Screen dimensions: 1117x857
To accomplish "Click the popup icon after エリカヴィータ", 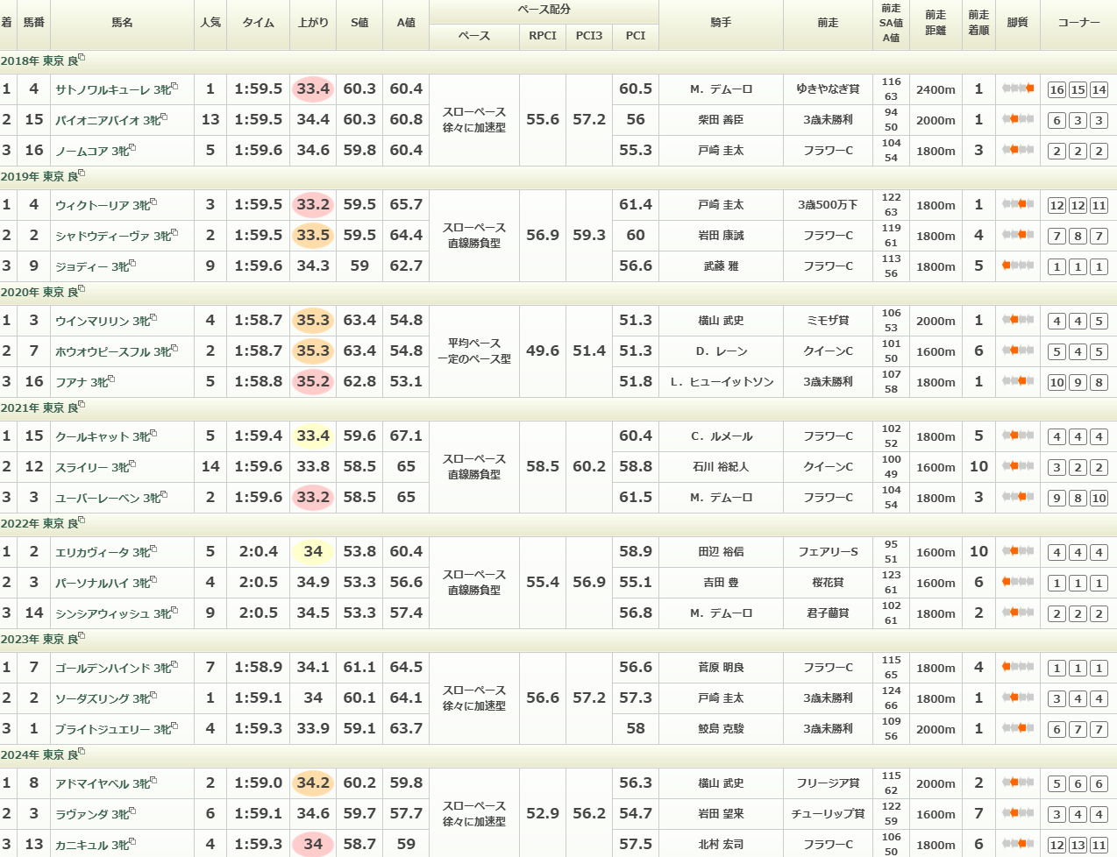I will tap(153, 549).
